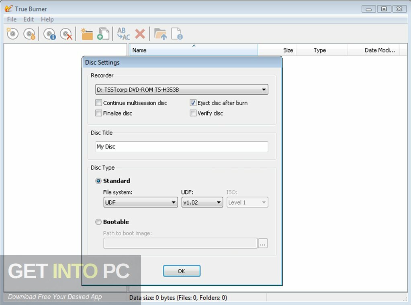Screen dimensions: 411x305
Task: Open the File system UDF dropdown
Action: tap(141, 202)
